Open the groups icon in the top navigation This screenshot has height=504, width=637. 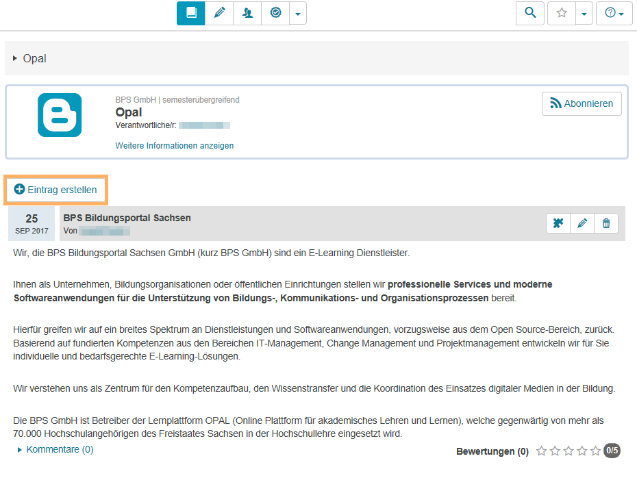pyautogui.click(x=247, y=12)
